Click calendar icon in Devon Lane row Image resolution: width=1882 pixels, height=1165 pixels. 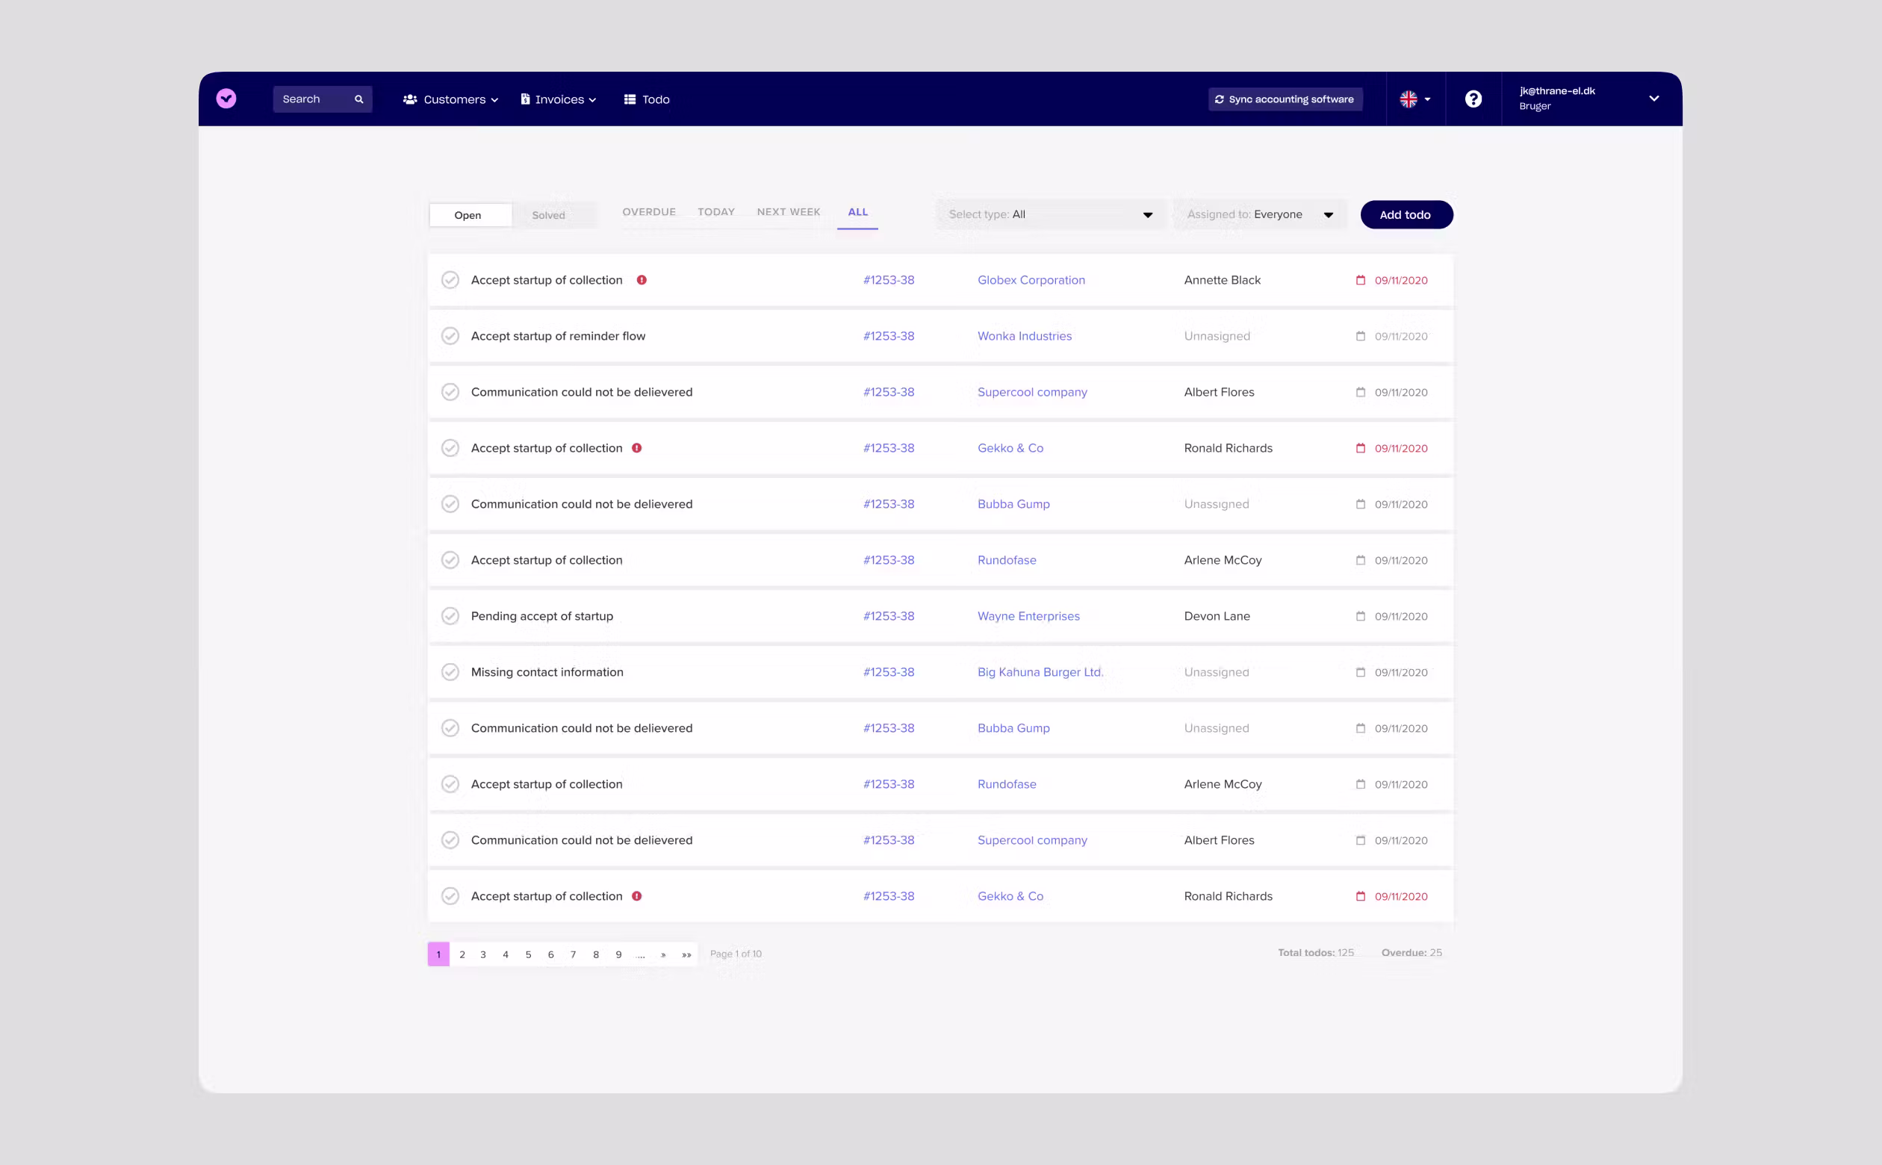(x=1361, y=616)
